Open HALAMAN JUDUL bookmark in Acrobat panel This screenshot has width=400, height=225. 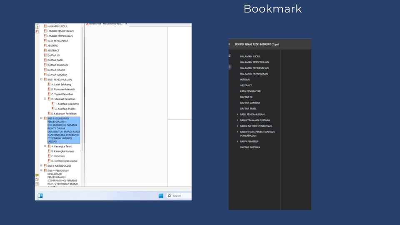pos(57,26)
